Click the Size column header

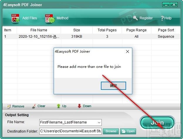point(77,30)
